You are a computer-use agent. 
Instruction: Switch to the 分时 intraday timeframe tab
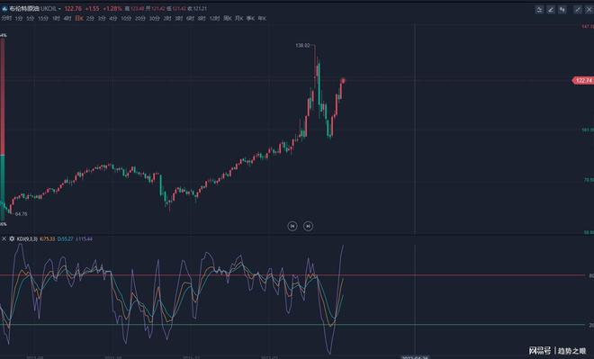tap(6, 18)
